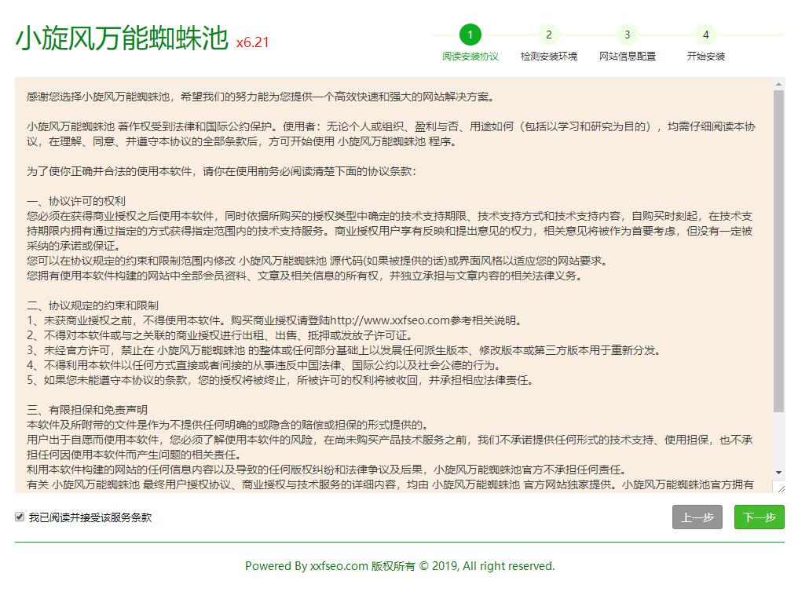Go to the 阅读安装协议 step label
The width and height of the screenshot is (798, 603).
point(470,57)
